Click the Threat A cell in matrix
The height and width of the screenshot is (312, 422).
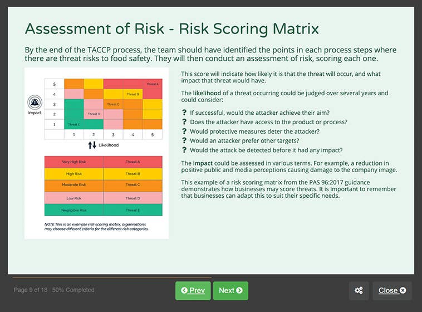[x=152, y=84]
